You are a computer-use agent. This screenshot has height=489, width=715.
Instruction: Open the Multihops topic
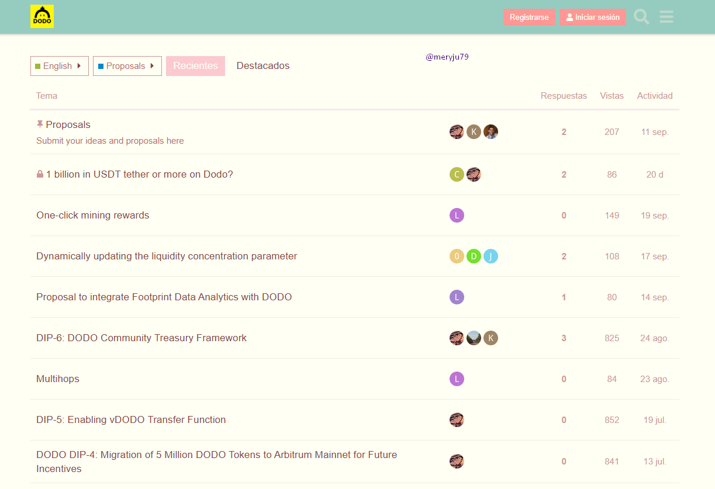point(58,379)
